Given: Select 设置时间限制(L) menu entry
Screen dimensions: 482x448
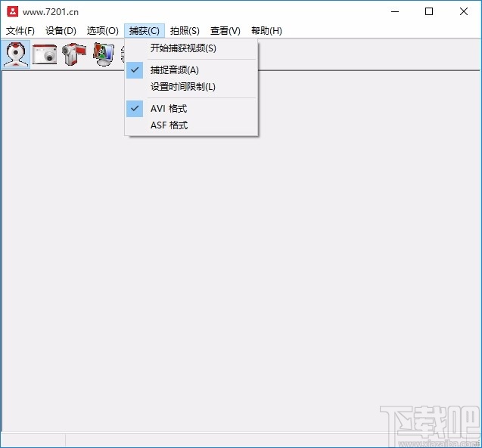Looking at the screenshot, I should (191, 87).
